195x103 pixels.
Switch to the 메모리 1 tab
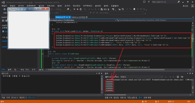tap(23, 98)
